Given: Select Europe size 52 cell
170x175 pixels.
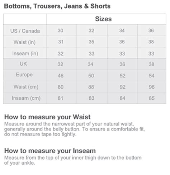Looking at the screenshot, I should [123, 76].
